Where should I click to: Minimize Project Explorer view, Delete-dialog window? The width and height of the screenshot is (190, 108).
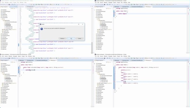(x=15, y=6)
